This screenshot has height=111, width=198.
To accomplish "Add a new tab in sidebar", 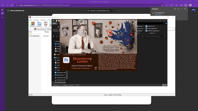I will point(2,18).
